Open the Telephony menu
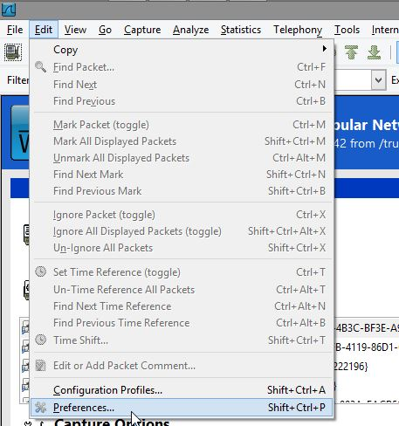This screenshot has height=426, width=399. [x=298, y=30]
